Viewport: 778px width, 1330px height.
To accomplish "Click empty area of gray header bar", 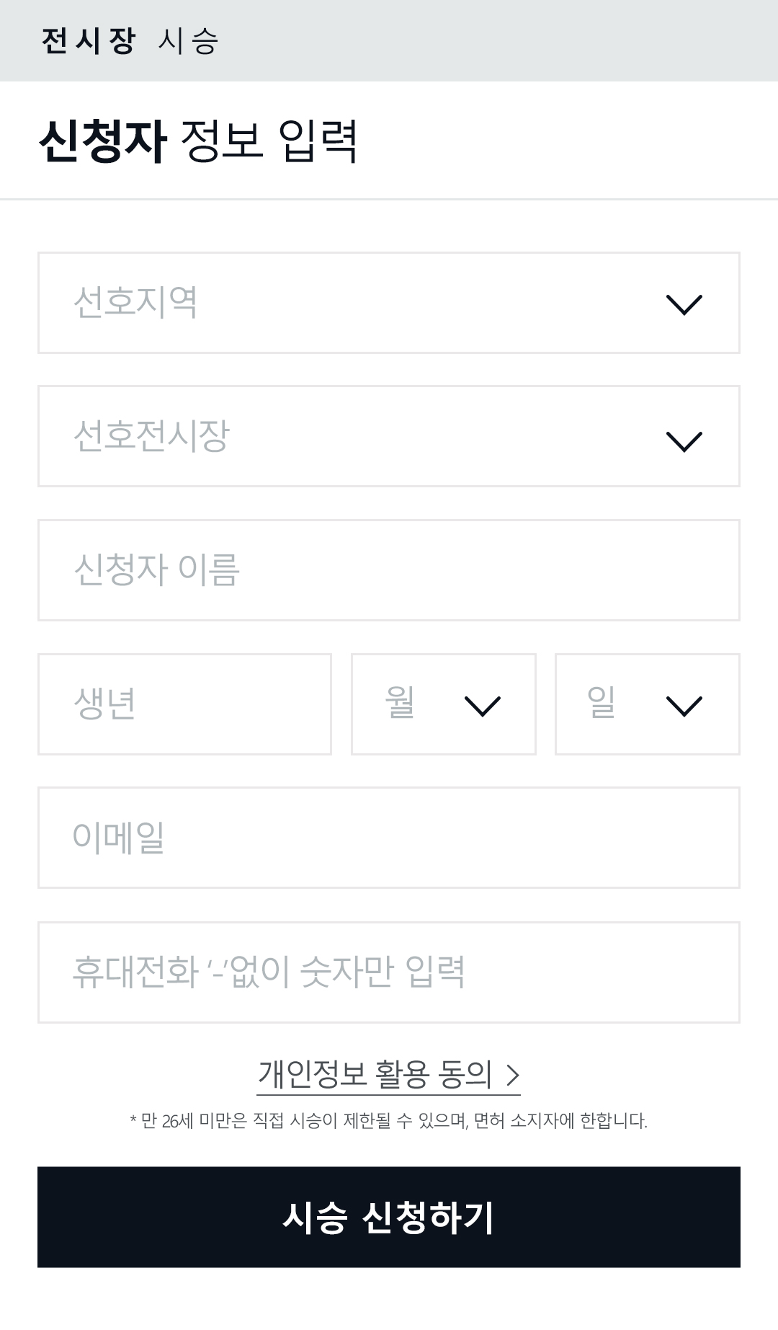I will [504, 41].
